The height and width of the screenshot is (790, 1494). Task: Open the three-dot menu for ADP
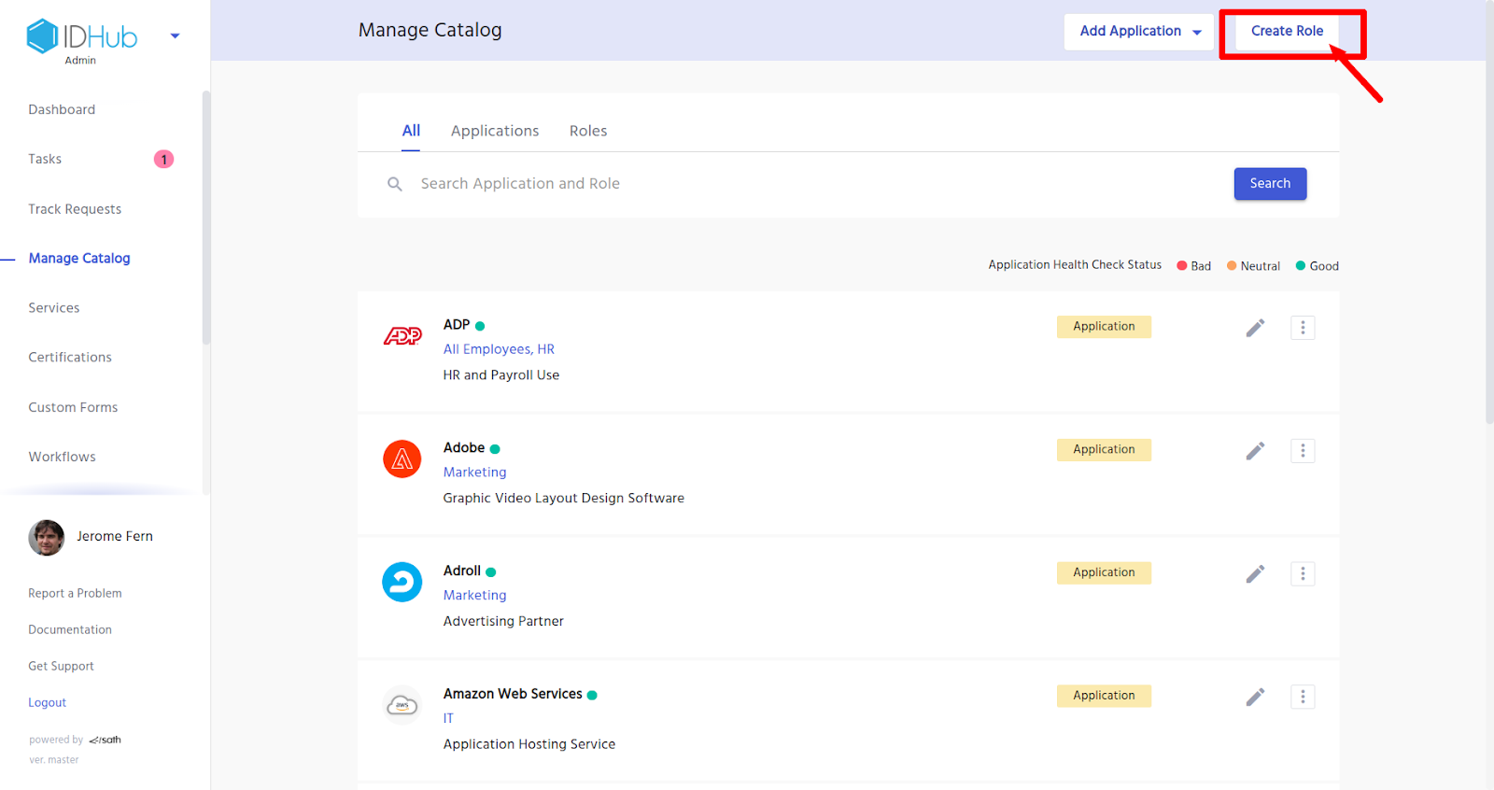point(1303,328)
